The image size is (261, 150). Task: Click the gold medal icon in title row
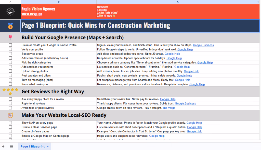pos(10,26)
